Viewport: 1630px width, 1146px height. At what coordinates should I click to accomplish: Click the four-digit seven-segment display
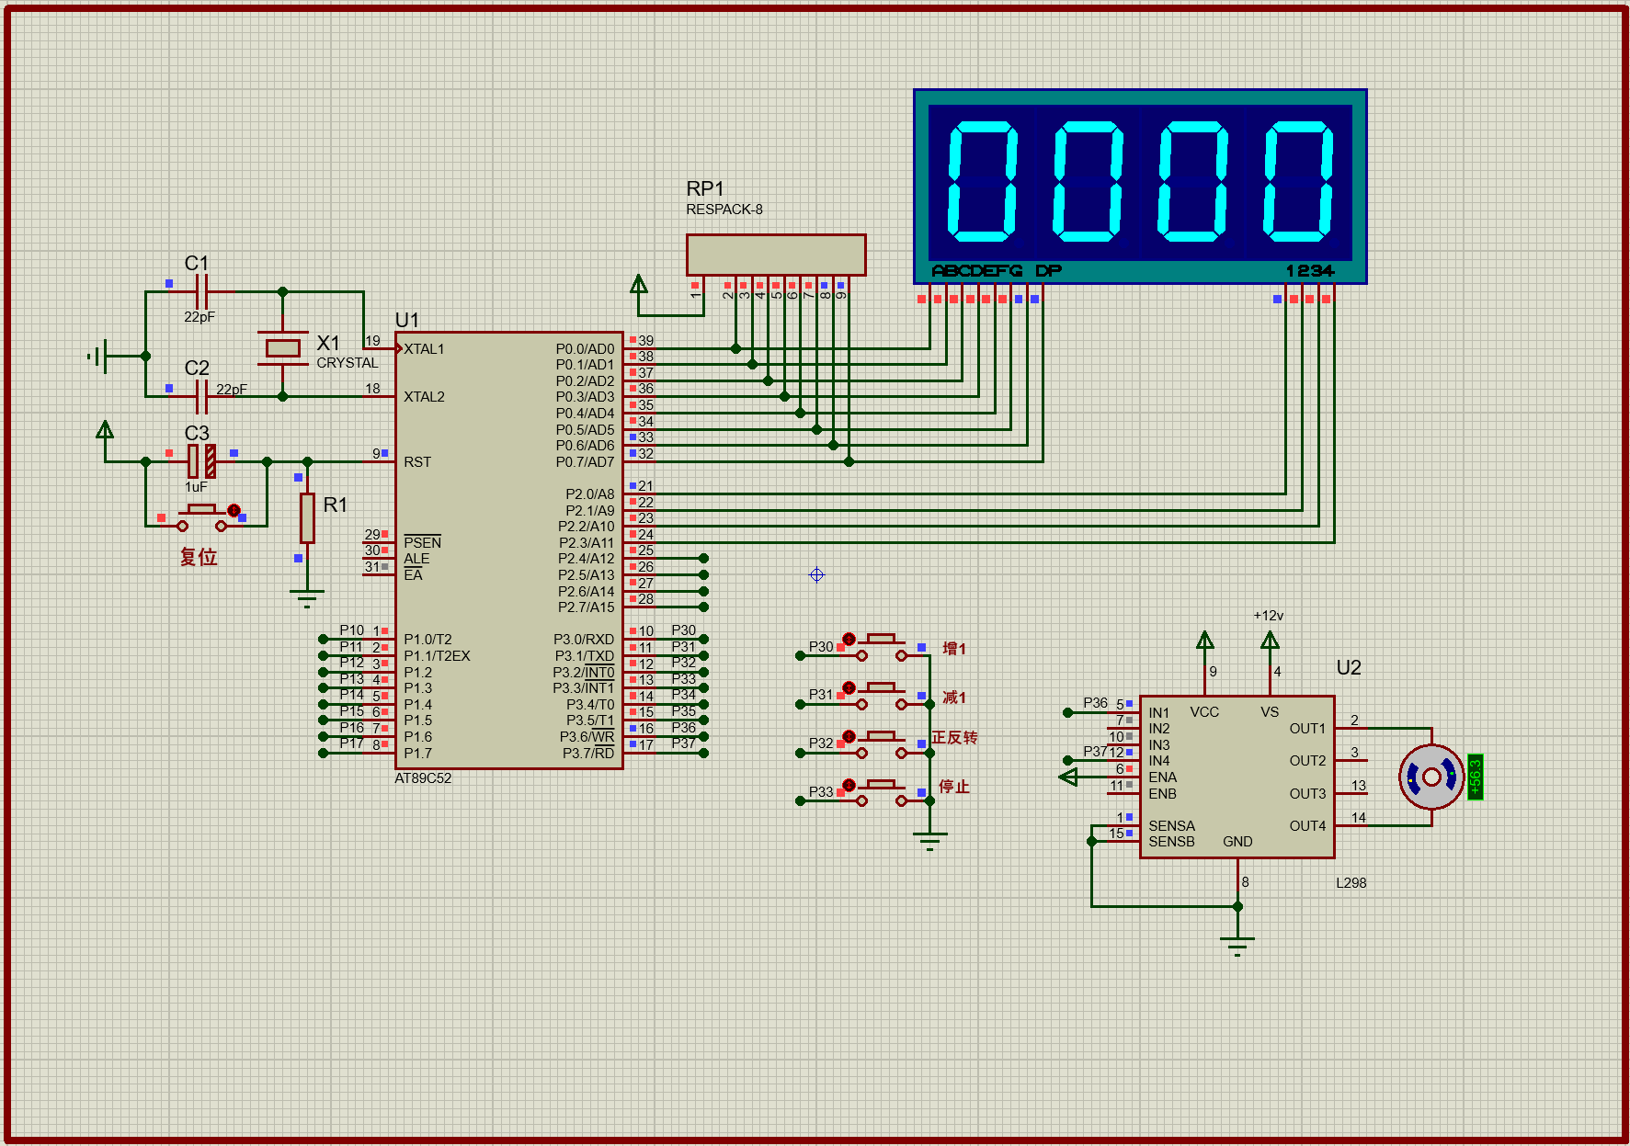[1140, 187]
